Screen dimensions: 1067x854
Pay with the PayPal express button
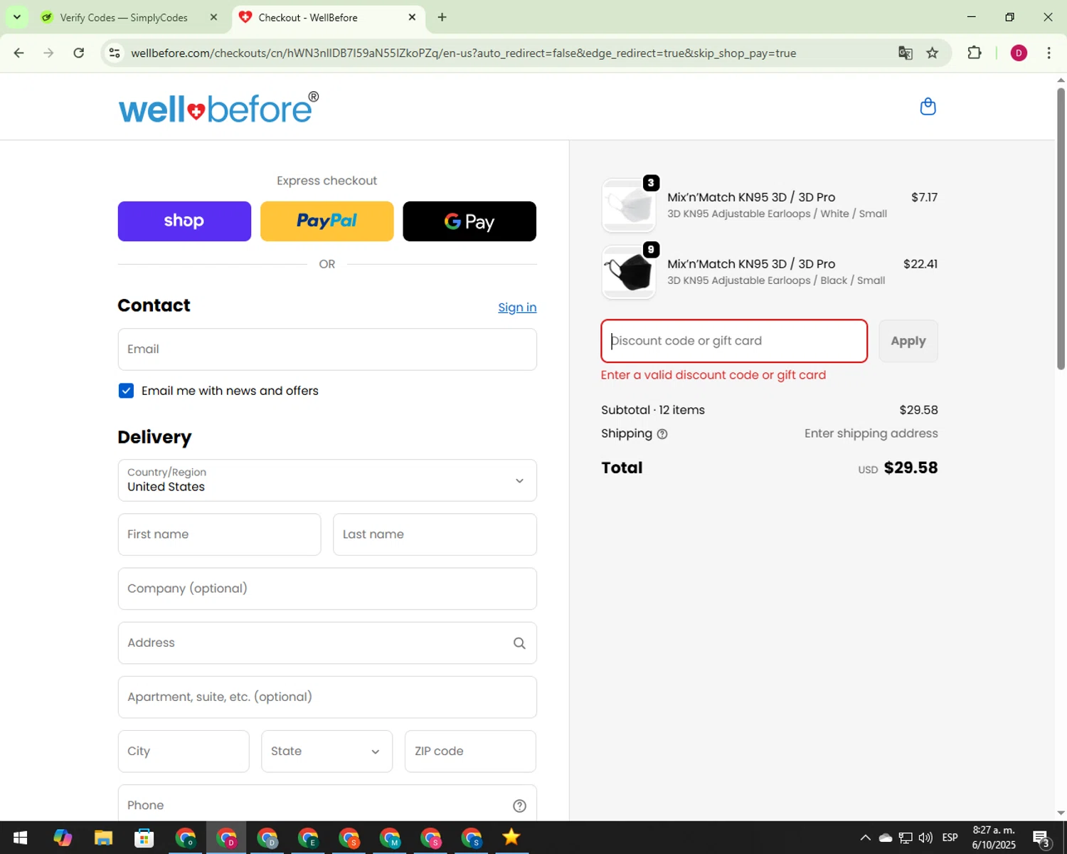click(327, 221)
